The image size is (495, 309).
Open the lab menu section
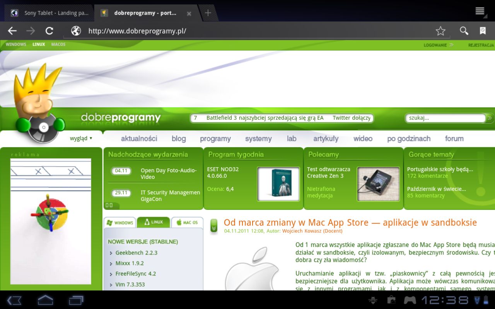pyautogui.click(x=292, y=139)
